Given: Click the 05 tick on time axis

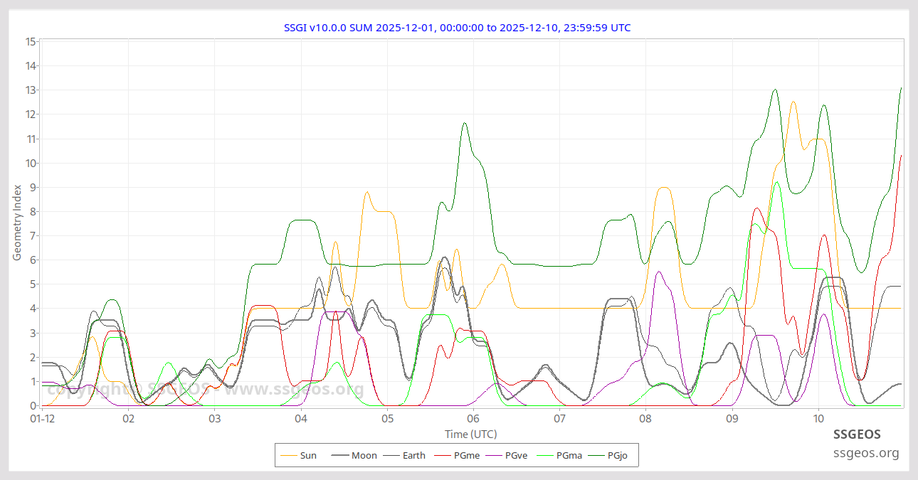Looking at the screenshot, I should (387, 419).
